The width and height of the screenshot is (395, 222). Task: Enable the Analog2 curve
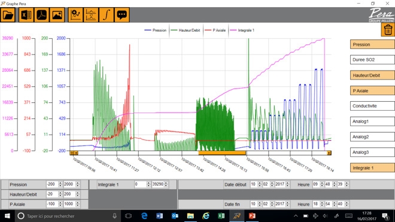click(372, 137)
